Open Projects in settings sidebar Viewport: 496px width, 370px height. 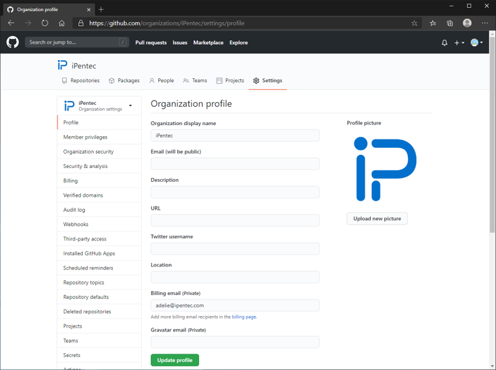pyautogui.click(x=99, y=326)
